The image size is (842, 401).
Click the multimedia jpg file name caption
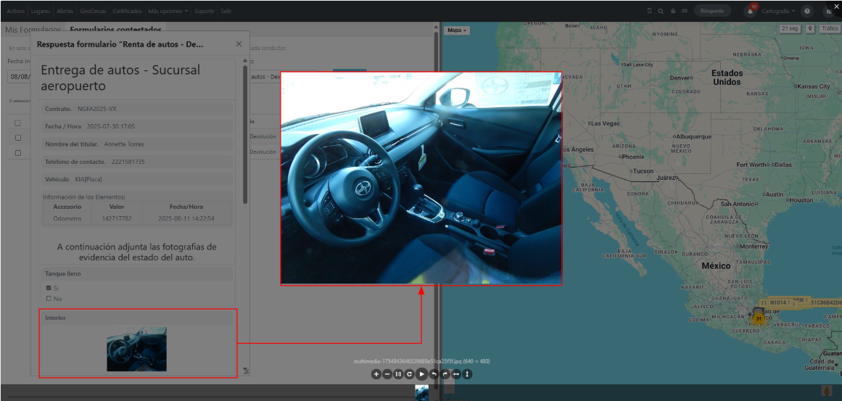[x=421, y=362]
